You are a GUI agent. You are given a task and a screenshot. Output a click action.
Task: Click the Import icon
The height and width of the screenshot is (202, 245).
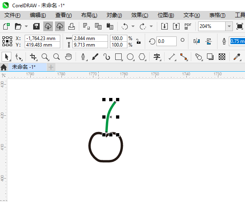click(x=165, y=26)
